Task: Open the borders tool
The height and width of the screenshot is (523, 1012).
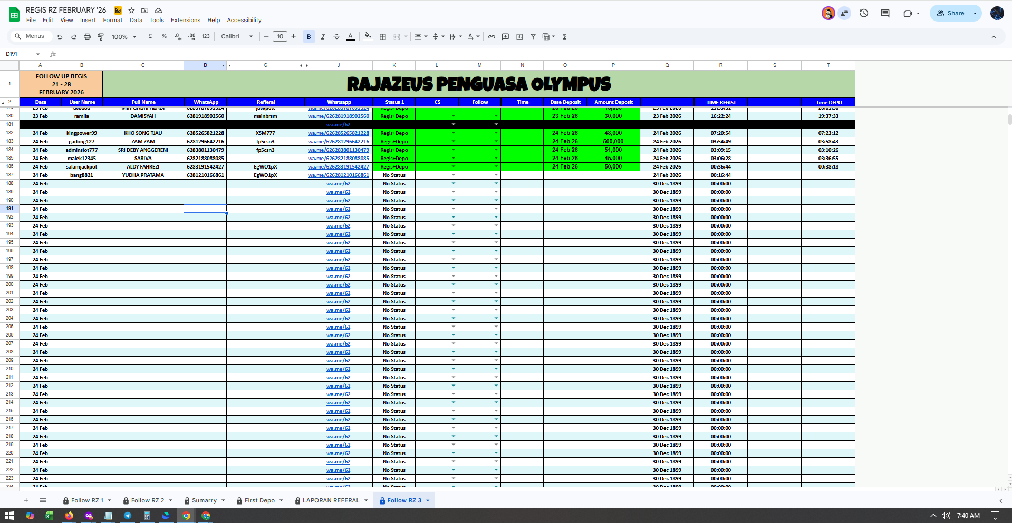Action: click(x=383, y=37)
